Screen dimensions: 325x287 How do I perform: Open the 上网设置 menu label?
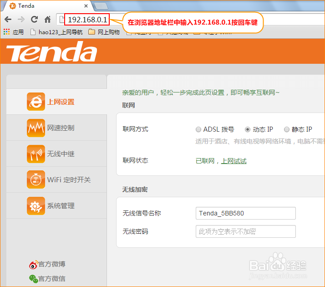pyautogui.click(x=61, y=102)
